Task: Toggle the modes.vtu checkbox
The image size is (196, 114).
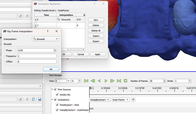Action: (x=57, y=94)
